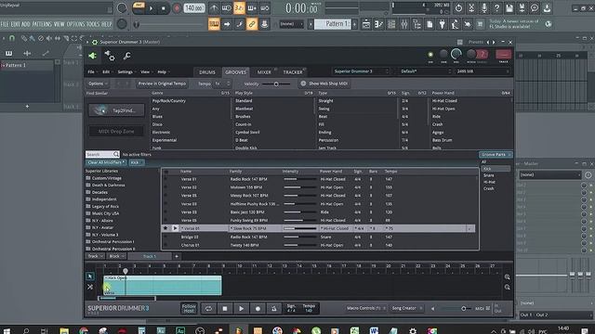Click the Superior Drummer transport play button
Image resolution: width=595 pixels, height=334 pixels.
coord(242,309)
